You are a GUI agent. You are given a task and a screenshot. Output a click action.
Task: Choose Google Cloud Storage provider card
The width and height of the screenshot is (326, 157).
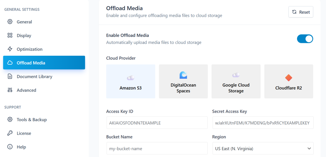point(236,81)
